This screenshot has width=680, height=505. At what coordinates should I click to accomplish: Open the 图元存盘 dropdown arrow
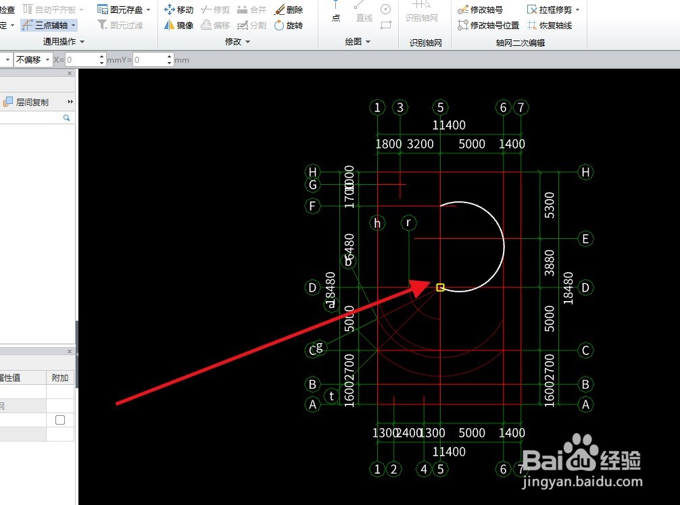click(x=148, y=9)
